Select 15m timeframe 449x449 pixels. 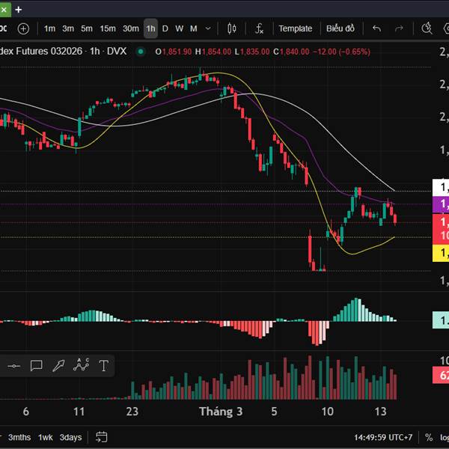pos(108,28)
